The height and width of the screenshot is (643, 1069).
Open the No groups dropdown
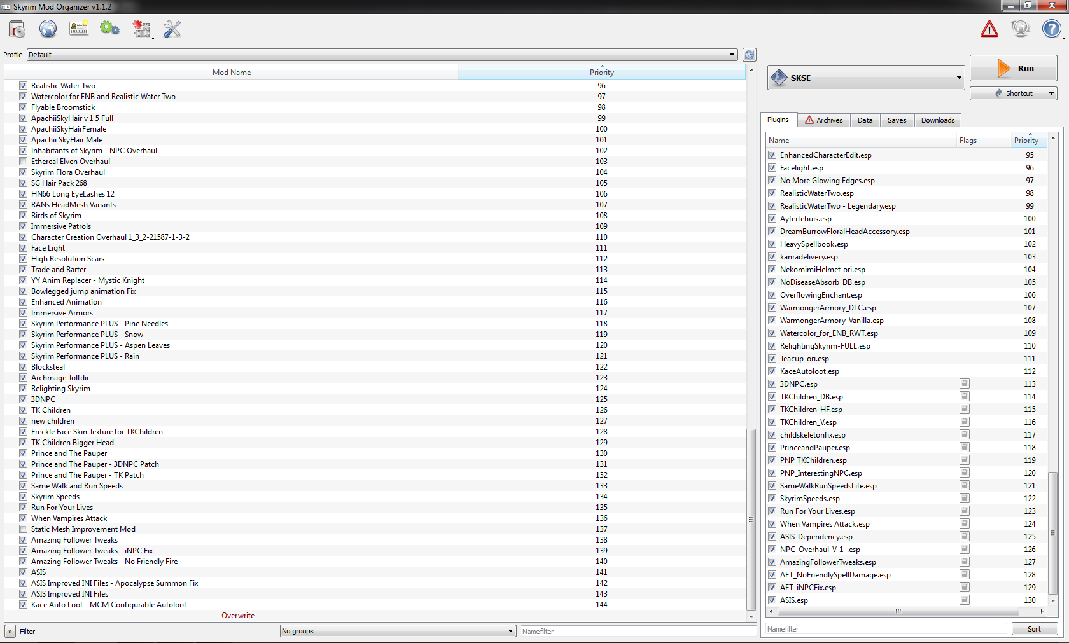[398, 631]
